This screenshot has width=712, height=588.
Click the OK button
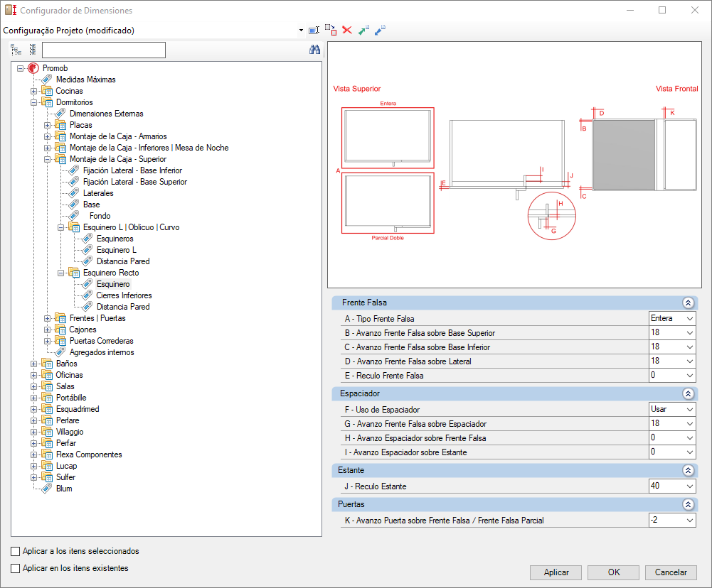pyautogui.click(x=613, y=572)
